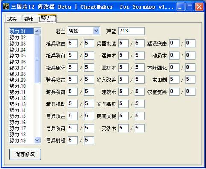Select 势力.14 in the list
The height and width of the screenshot is (169, 206).
(x=21, y=110)
